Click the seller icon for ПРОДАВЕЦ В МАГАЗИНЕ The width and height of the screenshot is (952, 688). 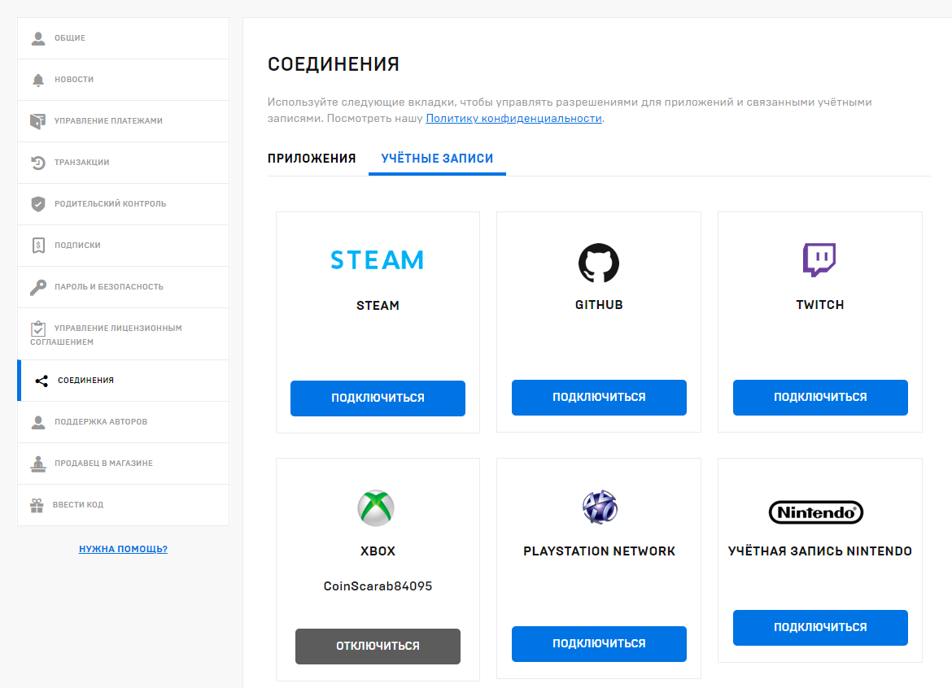coord(38,464)
